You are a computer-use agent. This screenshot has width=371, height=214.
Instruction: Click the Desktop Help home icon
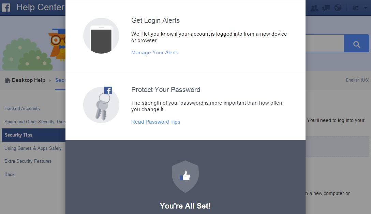click(x=8, y=80)
